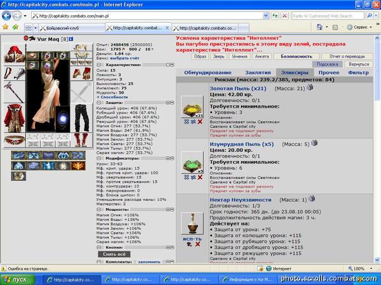Select the red gloves equipment slot
Image resolution: width=381 pixels, height=285 pixels.
[81, 73]
